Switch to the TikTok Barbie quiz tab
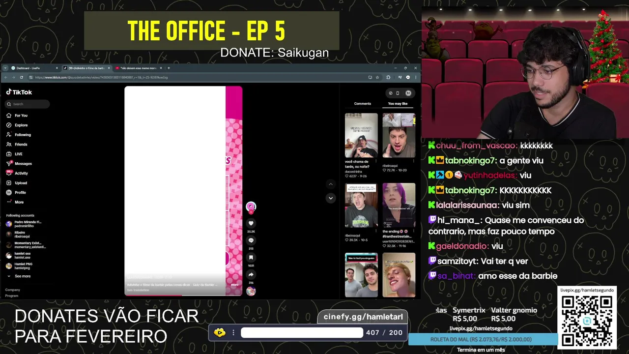Screen dimensions: 629x354 coord(86,68)
